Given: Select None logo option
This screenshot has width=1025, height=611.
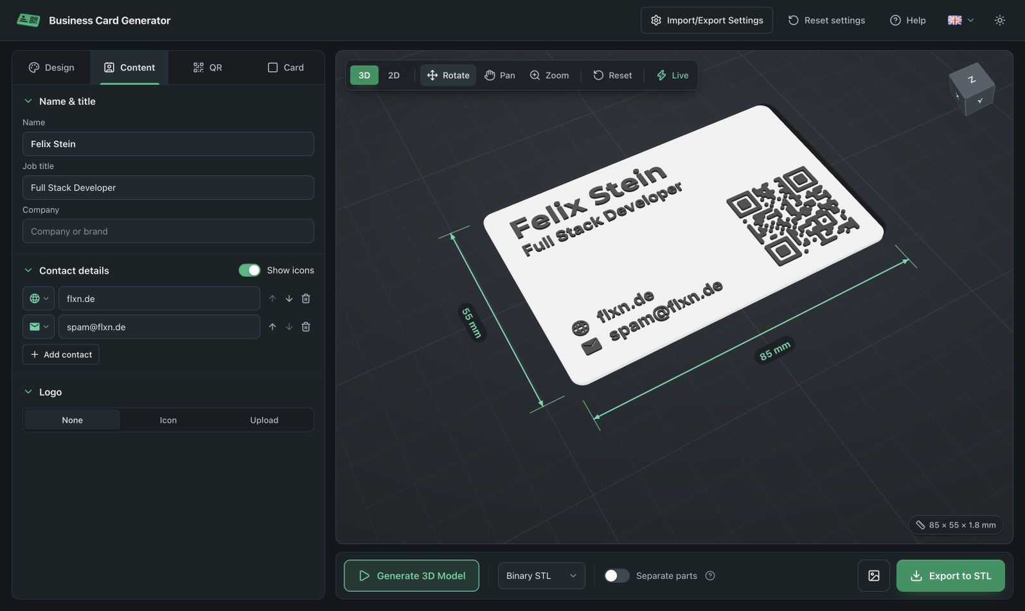Looking at the screenshot, I should [x=73, y=420].
